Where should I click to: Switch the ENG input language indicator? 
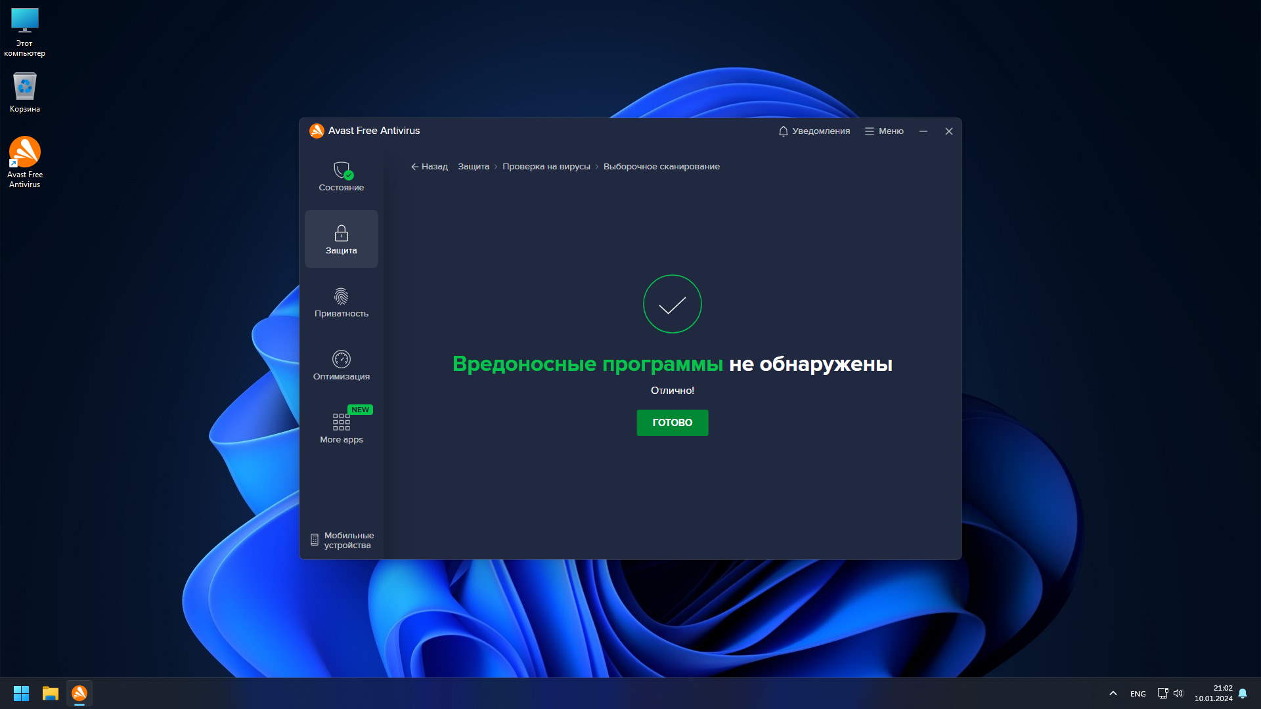pos(1138,694)
